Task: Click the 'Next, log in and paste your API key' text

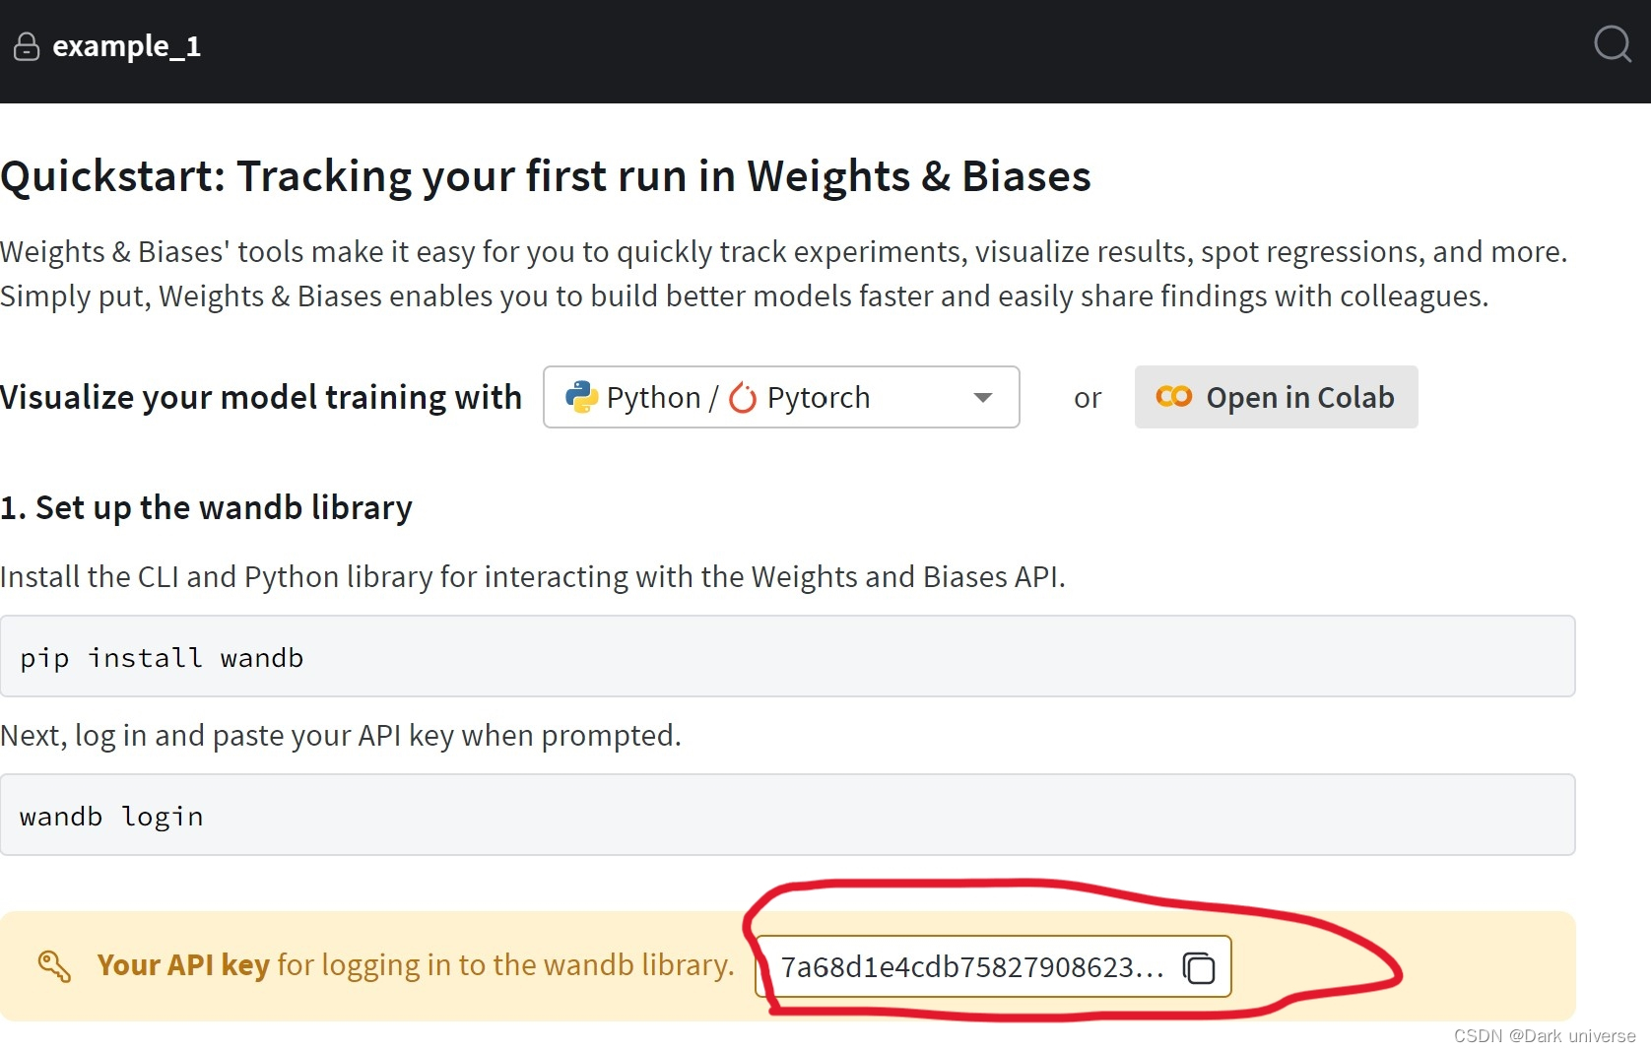Action: point(341,736)
